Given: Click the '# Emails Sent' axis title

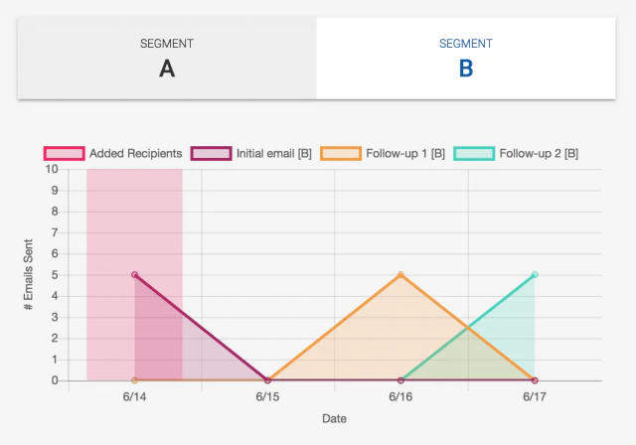Looking at the screenshot, I should pos(30,274).
